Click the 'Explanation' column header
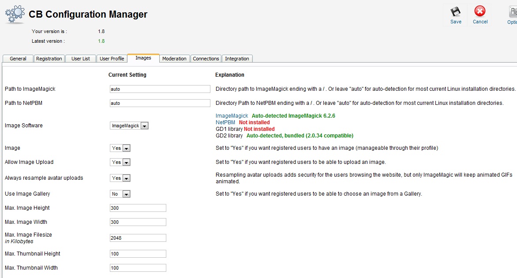517x278 pixels. coord(230,75)
